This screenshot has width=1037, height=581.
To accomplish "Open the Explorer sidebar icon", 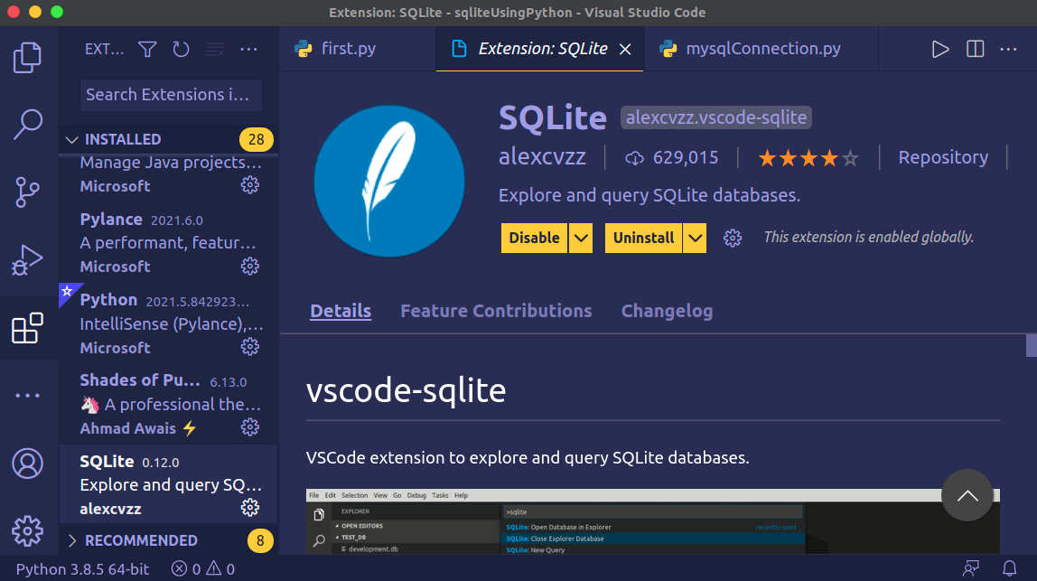I will 27,56.
